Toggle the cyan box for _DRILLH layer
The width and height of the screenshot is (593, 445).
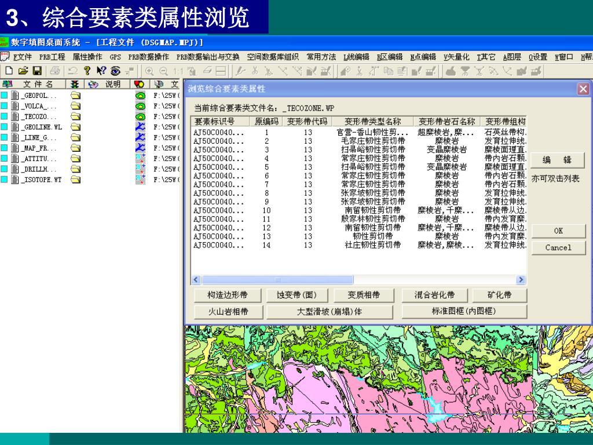(4, 169)
